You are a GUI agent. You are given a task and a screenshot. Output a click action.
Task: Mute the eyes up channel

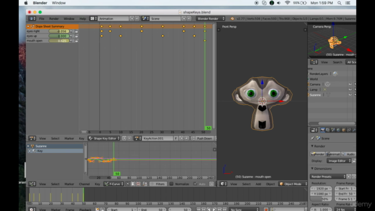coord(71,36)
